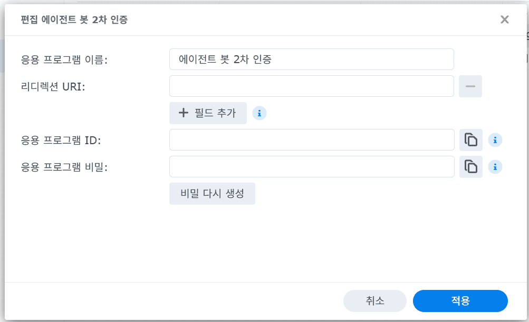Click the empty 리디렉션 URI input field
The image size is (529, 322).
pyautogui.click(x=311, y=86)
